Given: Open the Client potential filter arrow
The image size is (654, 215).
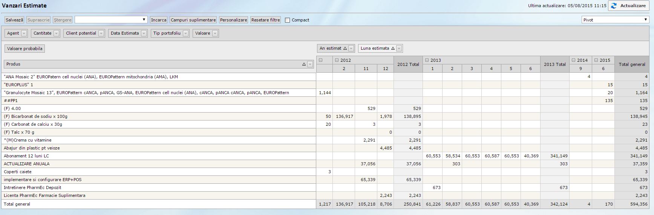Looking at the screenshot, I should [101, 34].
